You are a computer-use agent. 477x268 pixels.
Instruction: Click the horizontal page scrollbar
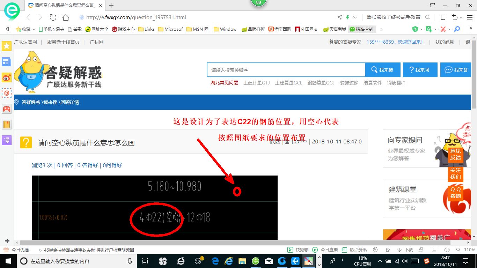[235, 243]
